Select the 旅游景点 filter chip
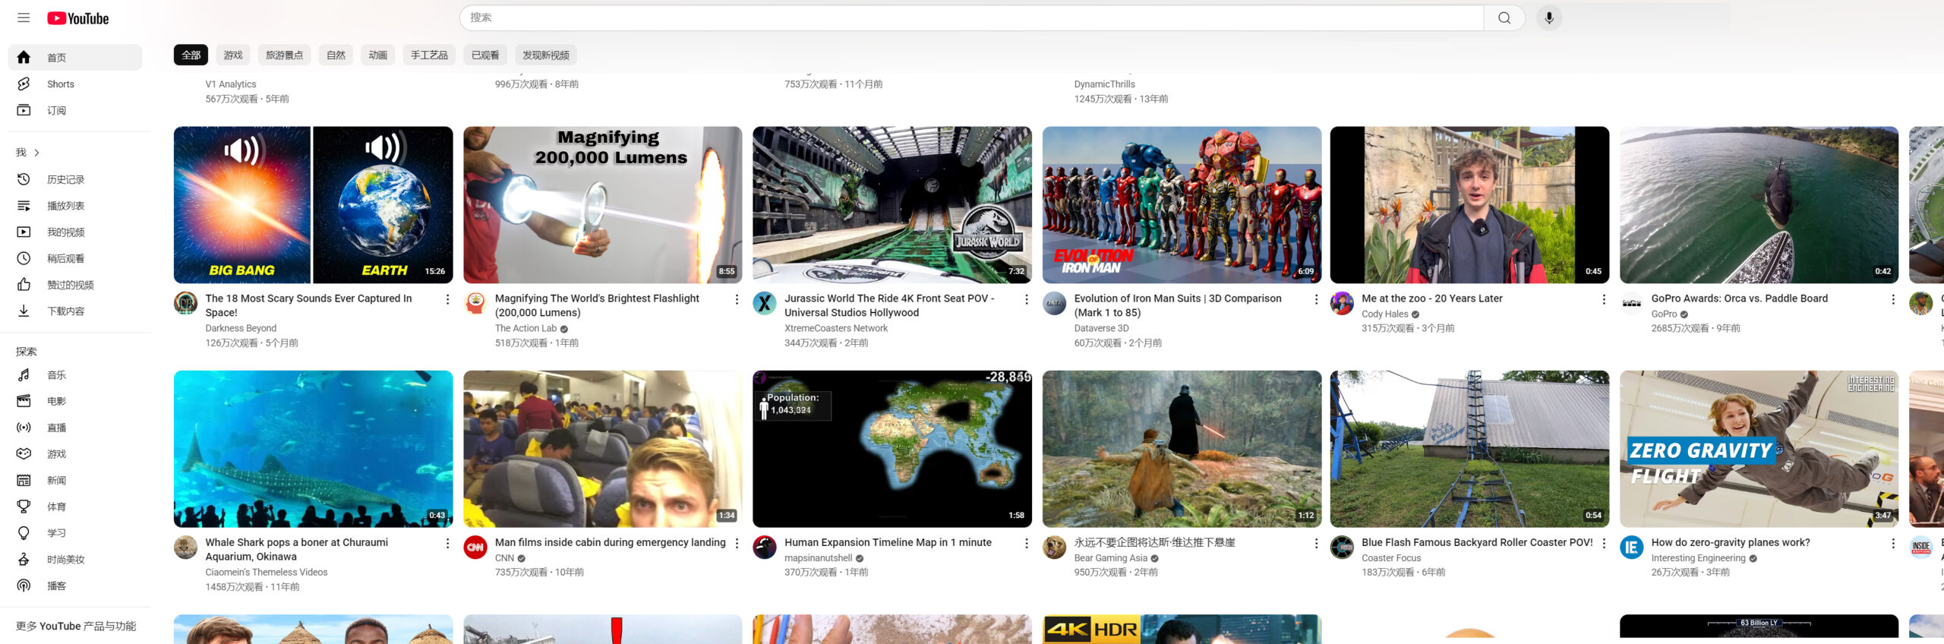Screen dimensions: 1944x644 (x=284, y=55)
